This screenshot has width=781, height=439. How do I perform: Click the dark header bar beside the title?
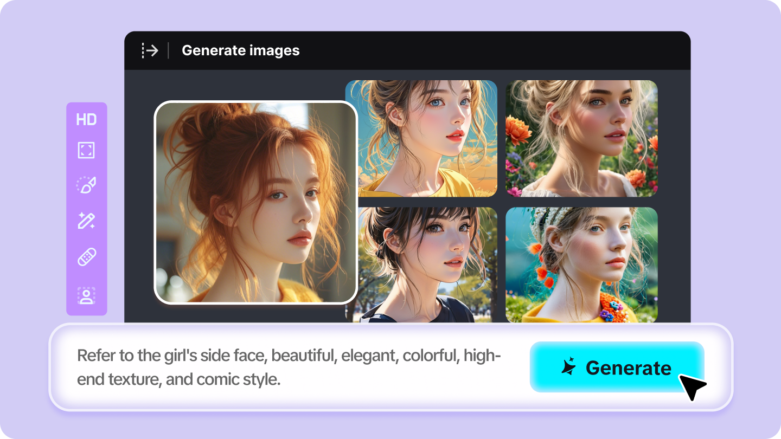(x=488, y=50)
